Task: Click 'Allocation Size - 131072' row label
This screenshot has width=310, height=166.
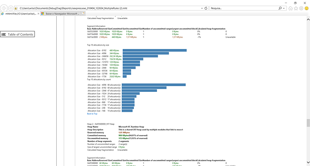Action: click(x=98, y=62)
